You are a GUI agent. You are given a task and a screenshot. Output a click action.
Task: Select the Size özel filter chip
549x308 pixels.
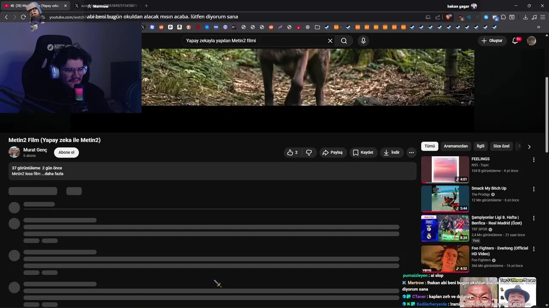pyautogui.click(x=501, y=146)
